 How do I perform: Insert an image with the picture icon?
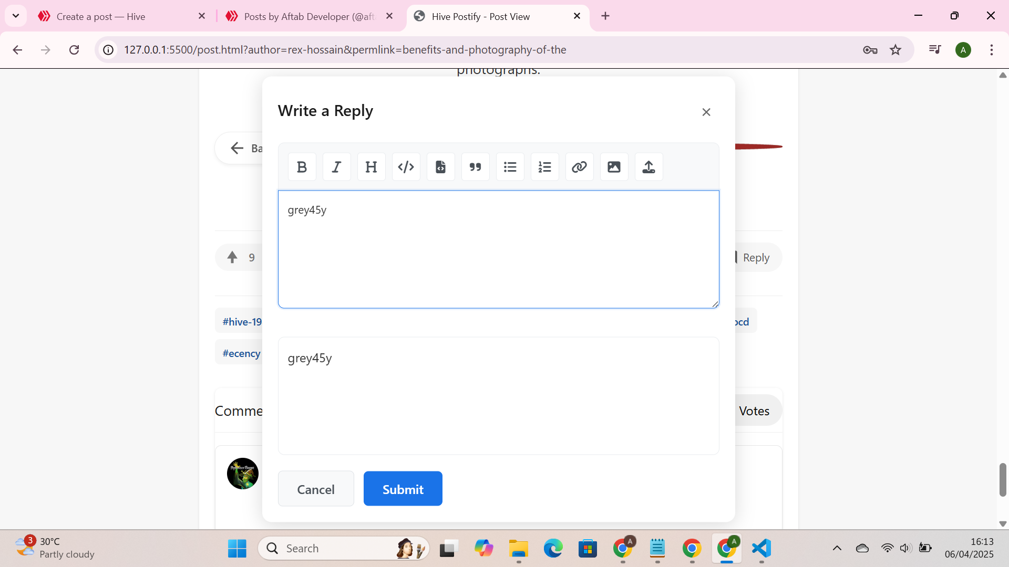[614, 167]
